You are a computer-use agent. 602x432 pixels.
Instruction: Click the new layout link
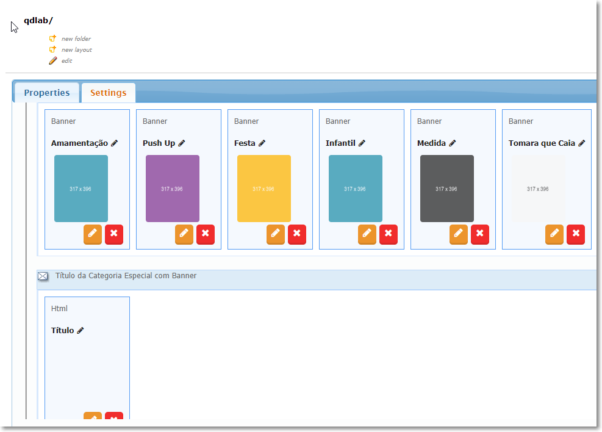(74, 49)
